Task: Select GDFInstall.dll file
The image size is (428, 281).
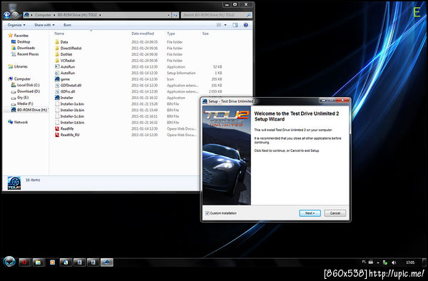Action: coord(71,86)
